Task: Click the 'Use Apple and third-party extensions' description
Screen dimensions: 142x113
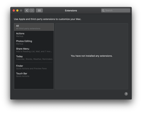Action: pyautogui.click(x=48, y=19)
